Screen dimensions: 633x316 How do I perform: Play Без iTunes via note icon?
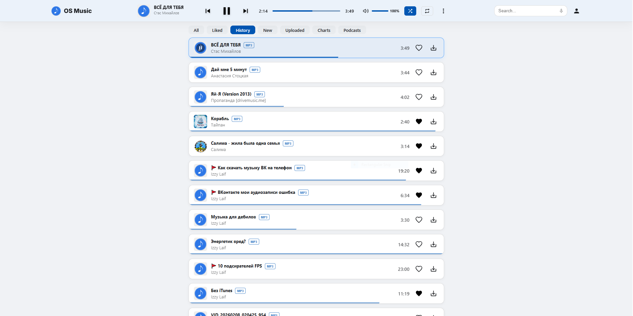(200, 293)
